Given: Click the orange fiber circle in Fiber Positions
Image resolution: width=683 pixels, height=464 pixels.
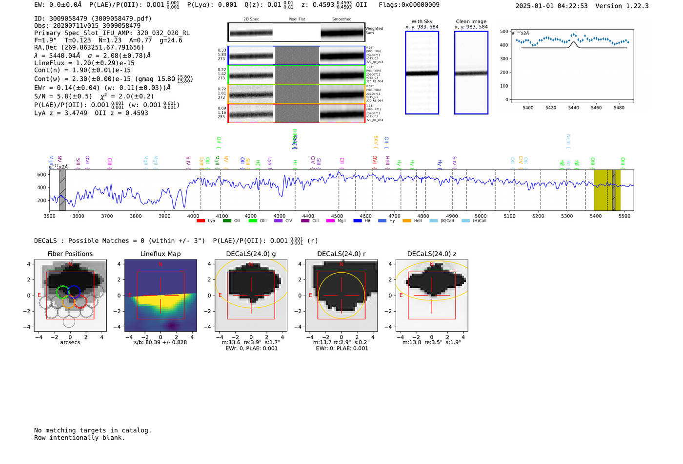Looking at the screenshot, I should (x=68, y=302).
